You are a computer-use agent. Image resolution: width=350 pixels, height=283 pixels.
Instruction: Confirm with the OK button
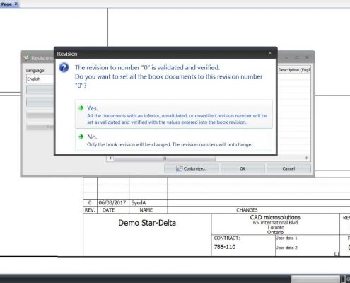243,168
